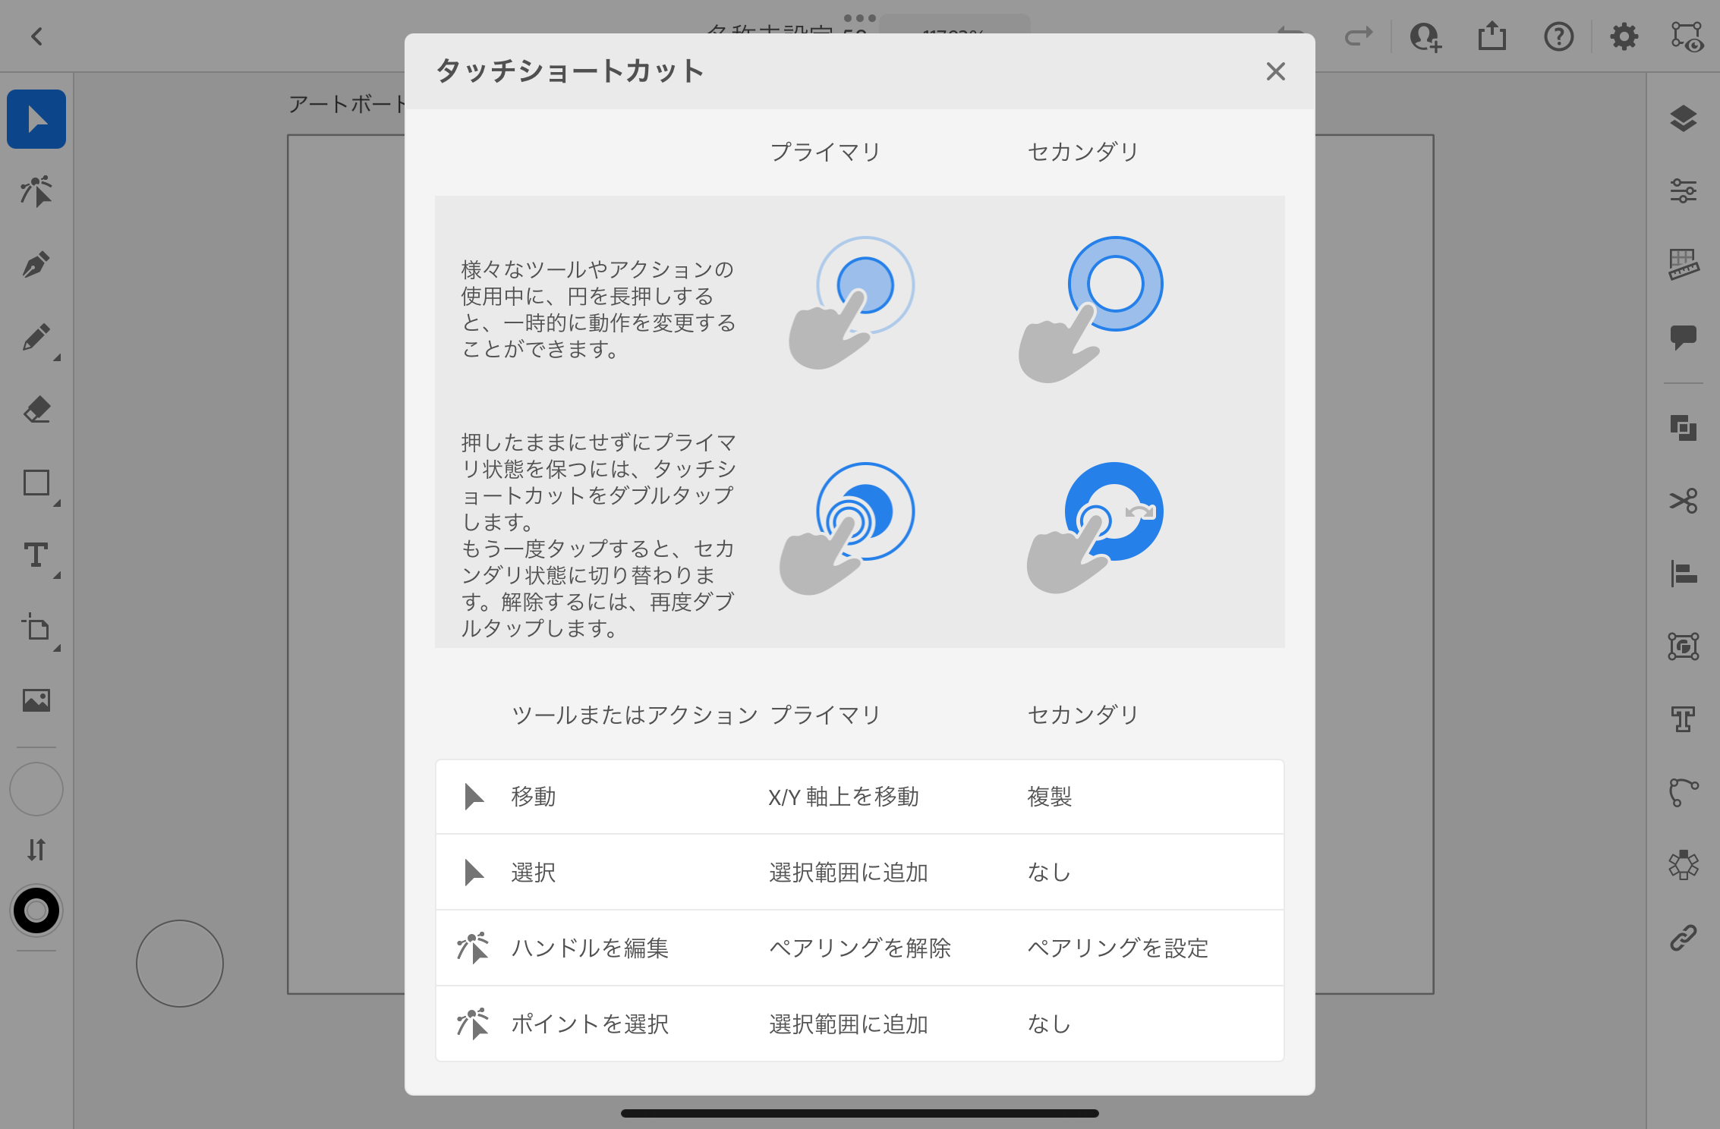Viewport: 1720px width, 1129px height.
Task: Select the Pen tool
Action: click(x=36, y=265)
